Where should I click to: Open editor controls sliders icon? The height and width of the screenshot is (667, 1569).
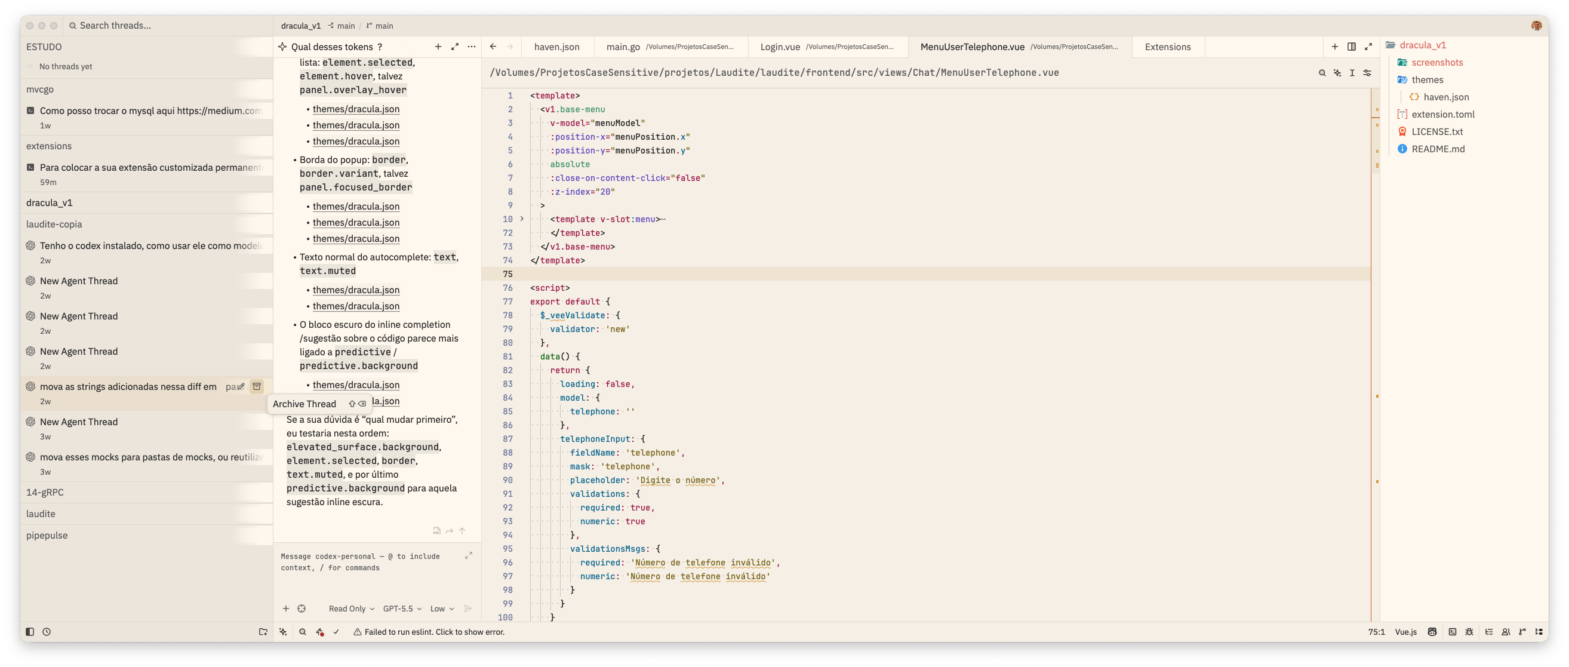1367,73
